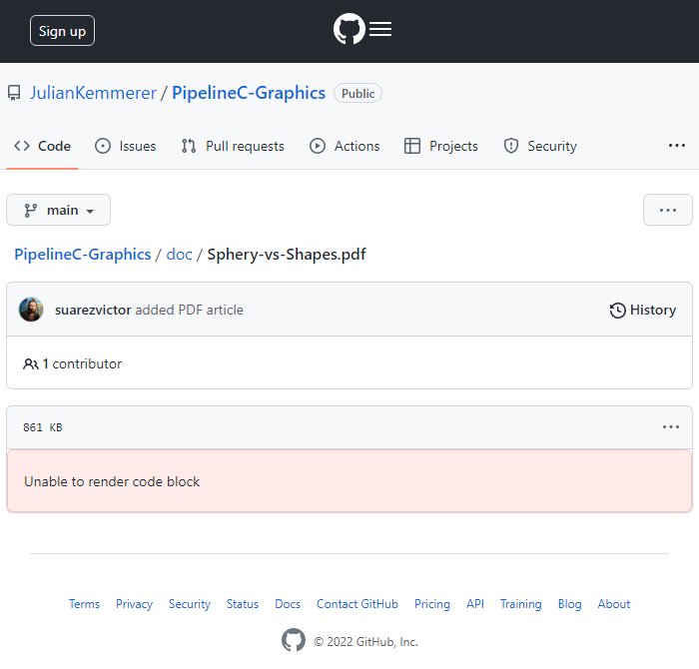Expand the main branch selector dropdown

pos(58,210)
